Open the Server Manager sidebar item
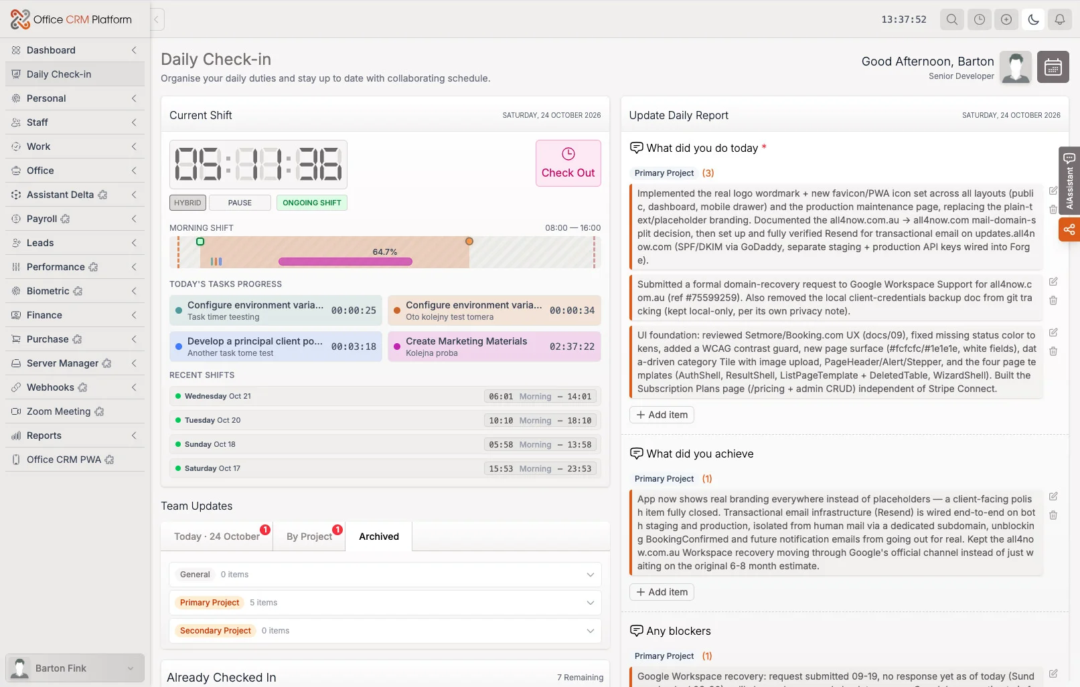 click(x=75, y=363)
